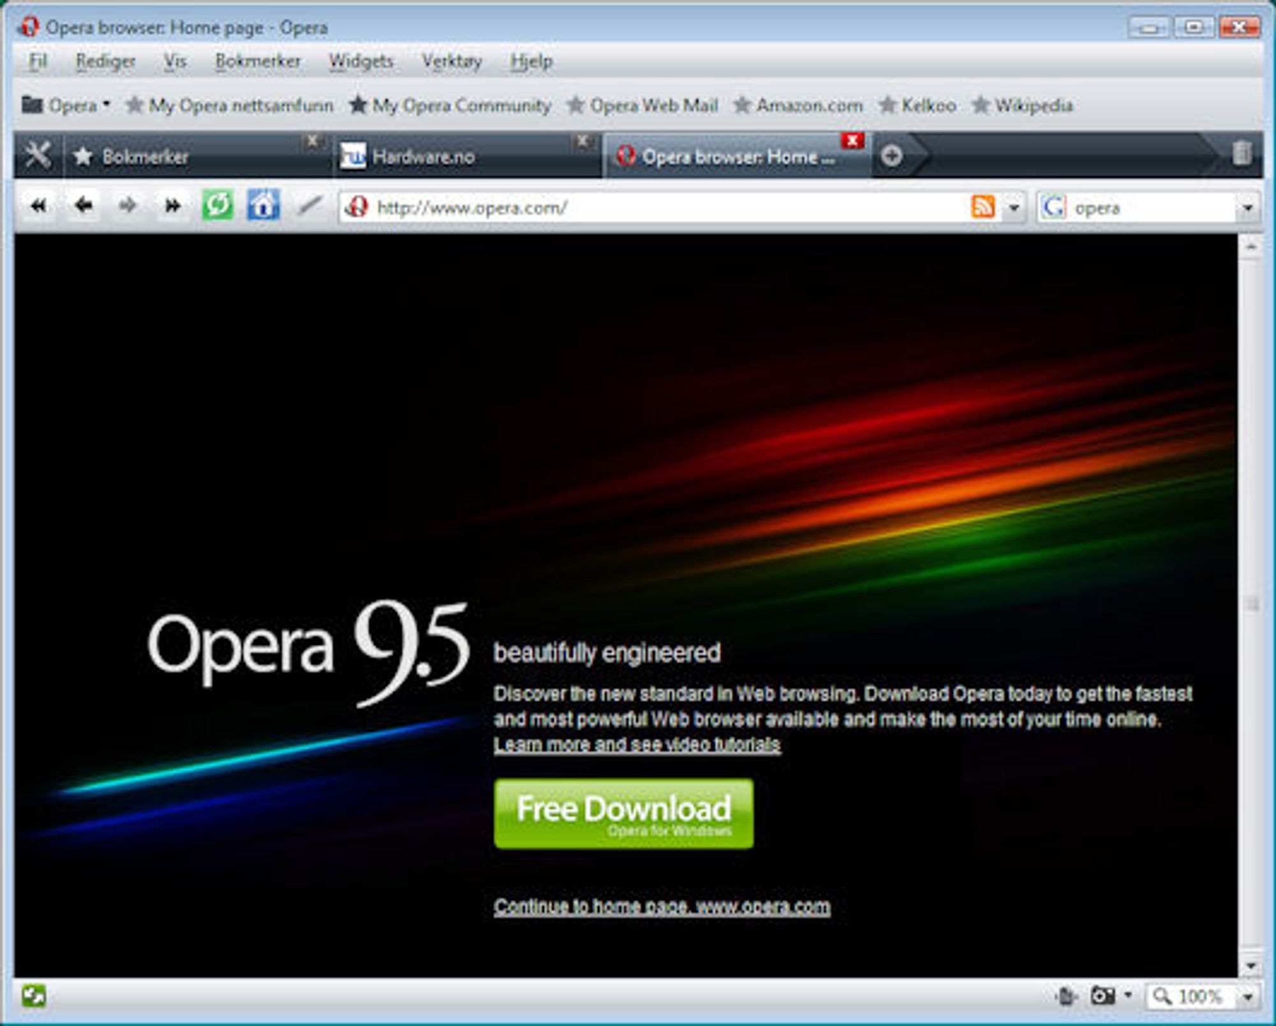
Task: Open My Opera Community bookmark
Action: tap(450, 105)
